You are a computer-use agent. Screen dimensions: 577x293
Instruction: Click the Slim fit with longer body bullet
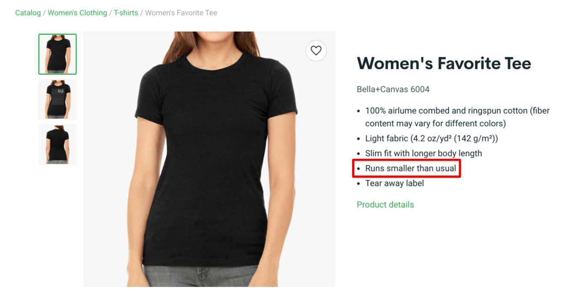tap(424, 153)
